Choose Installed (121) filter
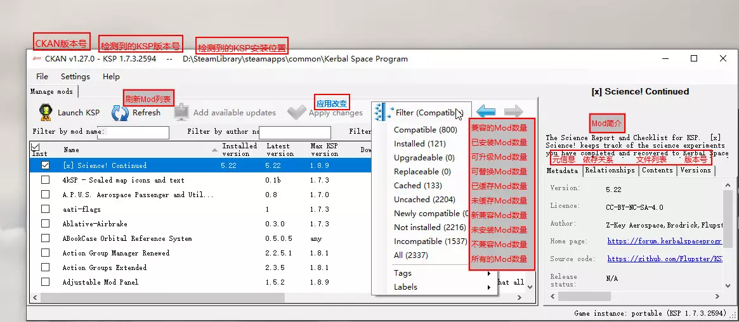The image size is (739, 322). point(419,144)
